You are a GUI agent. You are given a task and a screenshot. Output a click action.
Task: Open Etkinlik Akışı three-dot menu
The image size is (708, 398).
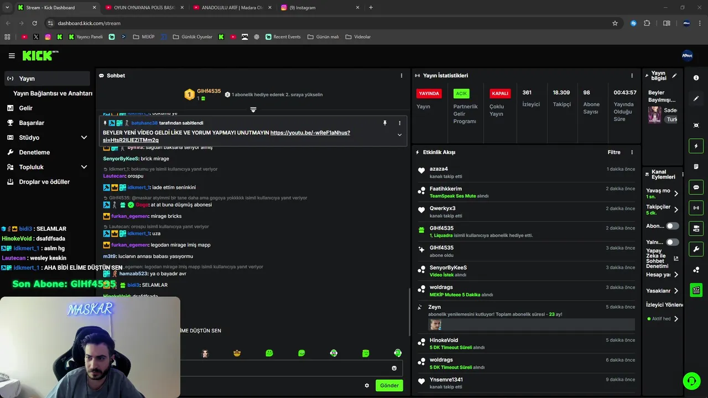(x=632, y=152)
